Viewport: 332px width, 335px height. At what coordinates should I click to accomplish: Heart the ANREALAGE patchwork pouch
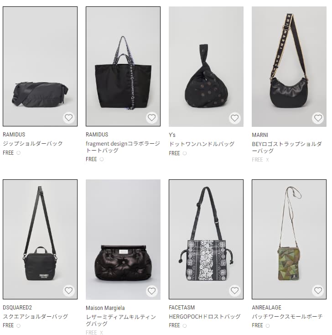[318, 291]
